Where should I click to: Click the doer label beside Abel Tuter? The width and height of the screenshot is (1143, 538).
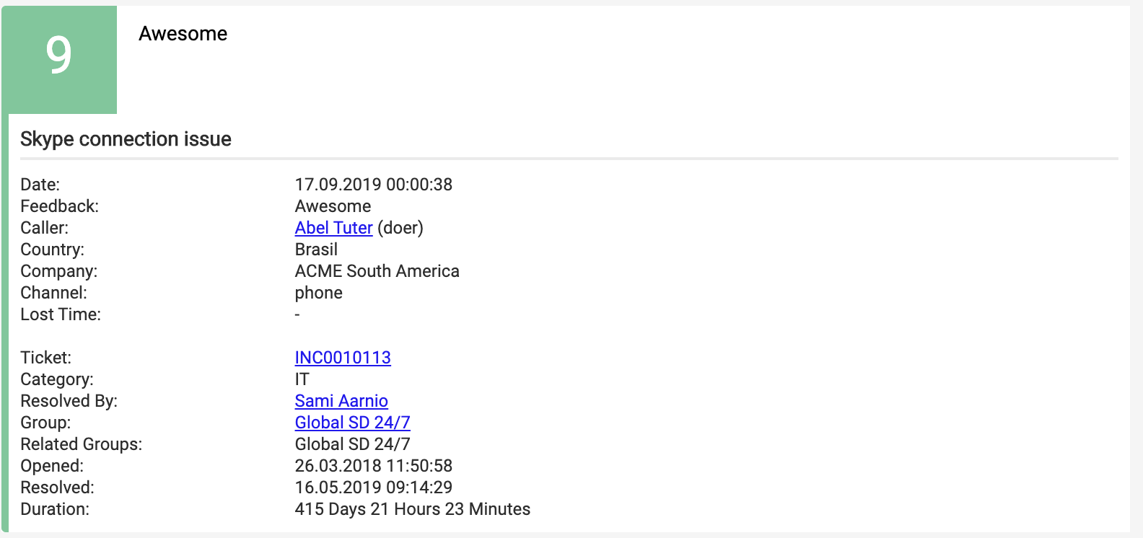click(401, 228)
